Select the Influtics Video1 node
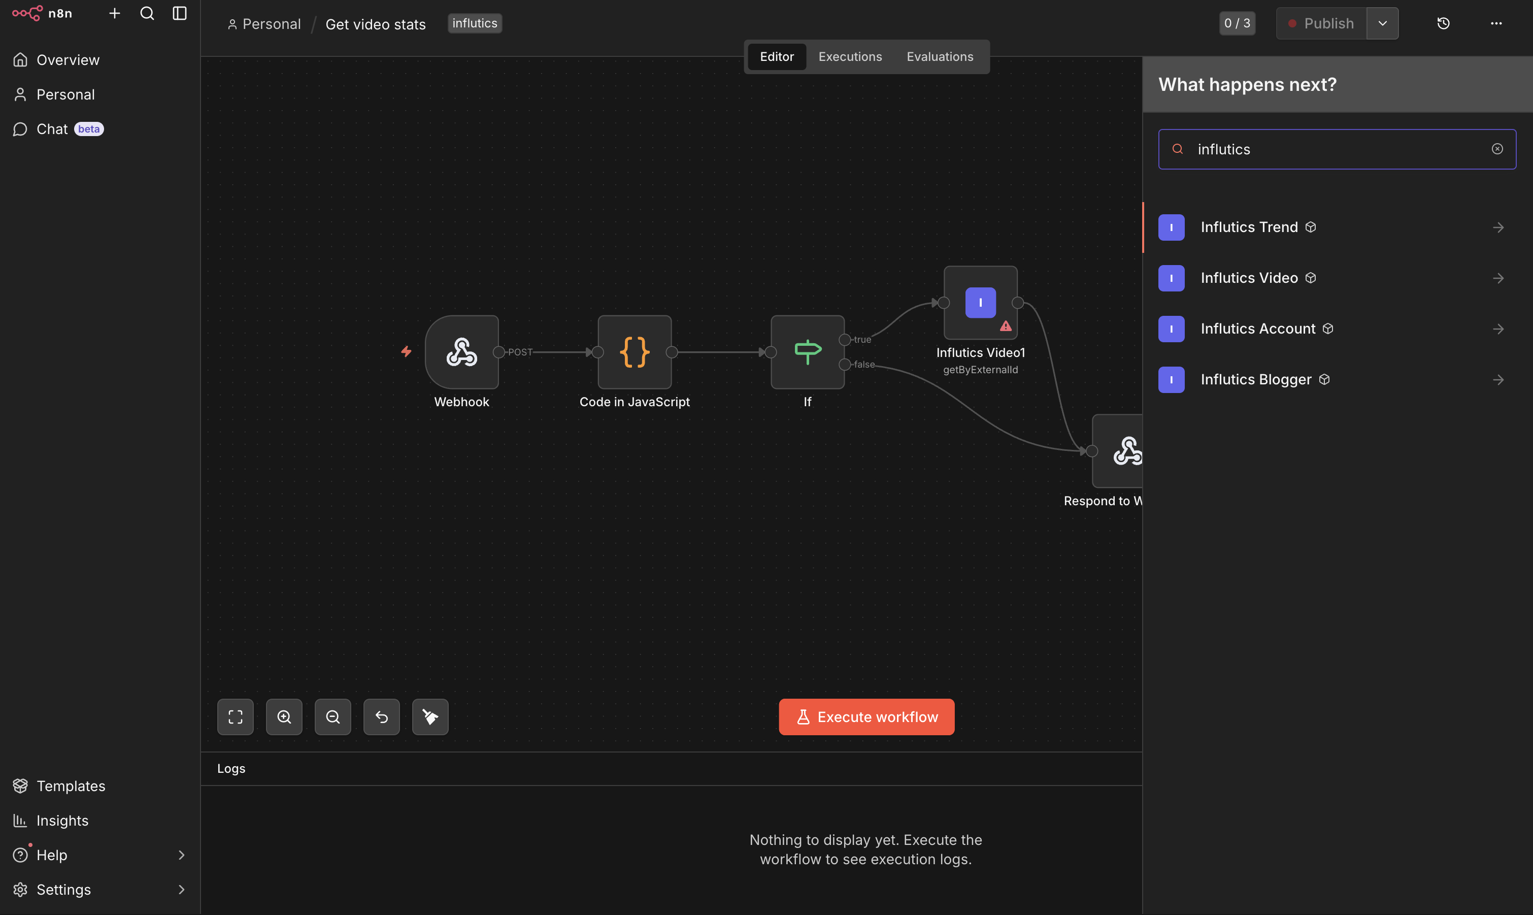 pos(980,303)
